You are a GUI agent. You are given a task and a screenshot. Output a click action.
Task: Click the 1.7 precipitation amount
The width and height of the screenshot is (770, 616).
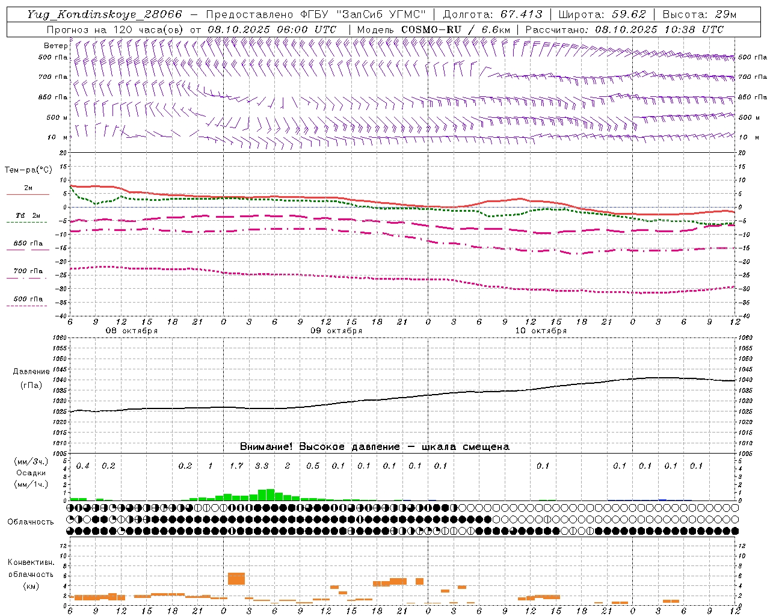click(x=236, y=466)
